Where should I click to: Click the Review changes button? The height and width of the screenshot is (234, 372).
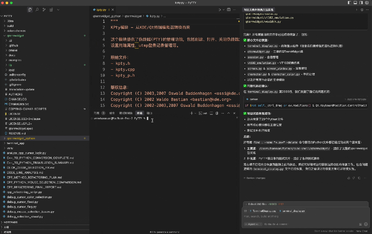[x=254, y=178]
